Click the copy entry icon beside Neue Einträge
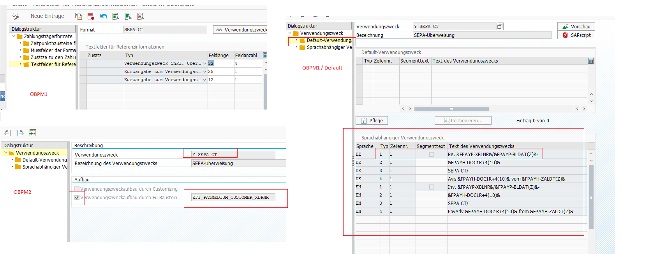Screen dimensions: 652x254 point(78,16)
